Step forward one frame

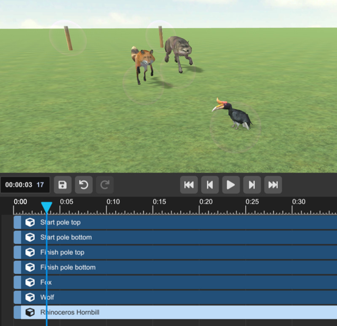(252, 185)
